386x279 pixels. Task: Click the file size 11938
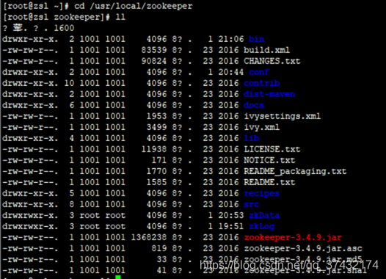[154, 149]
